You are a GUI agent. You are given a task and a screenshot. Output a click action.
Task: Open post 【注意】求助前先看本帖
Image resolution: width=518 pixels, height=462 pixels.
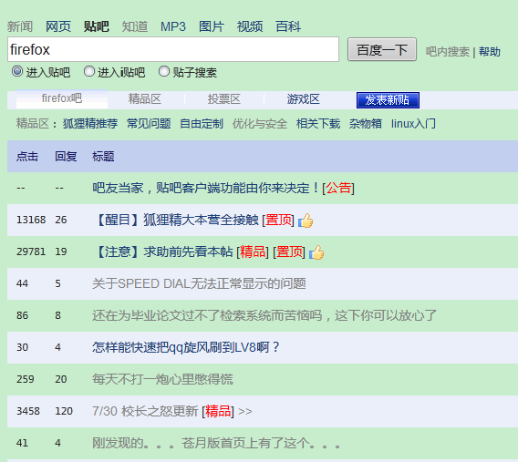pyautogui.click(x=163, y=252)
